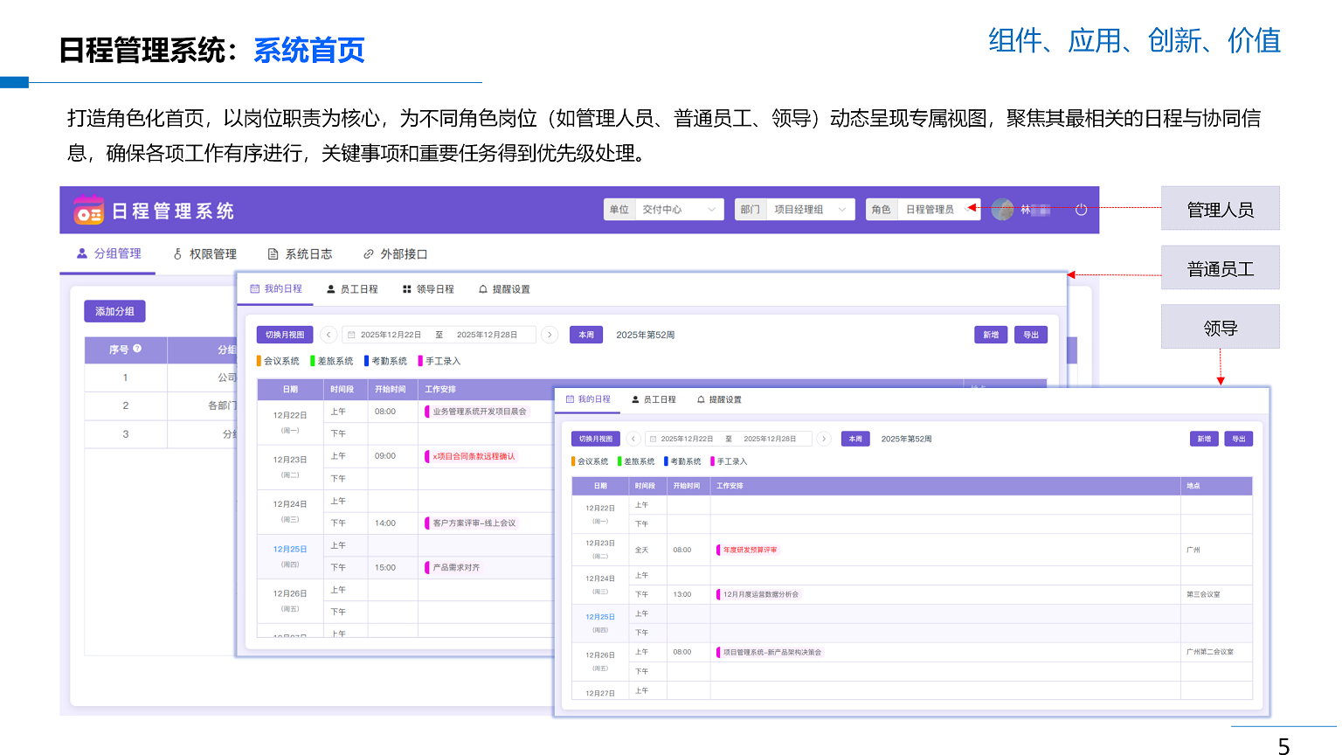The image size is (1342, 755).
Task: Click orange 会议系统 legend marker in front panel
Action: [574, 461]
